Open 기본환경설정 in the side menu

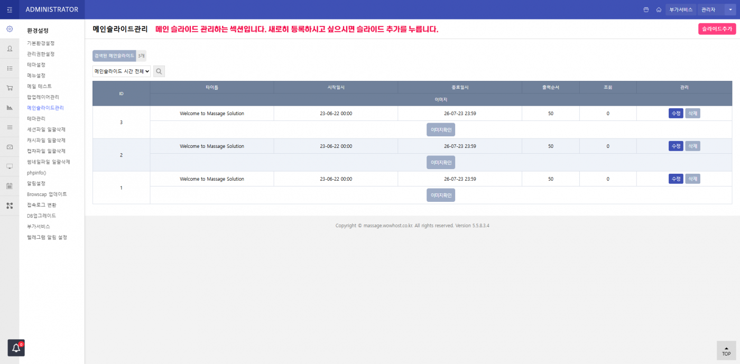(x=41, y=43)
